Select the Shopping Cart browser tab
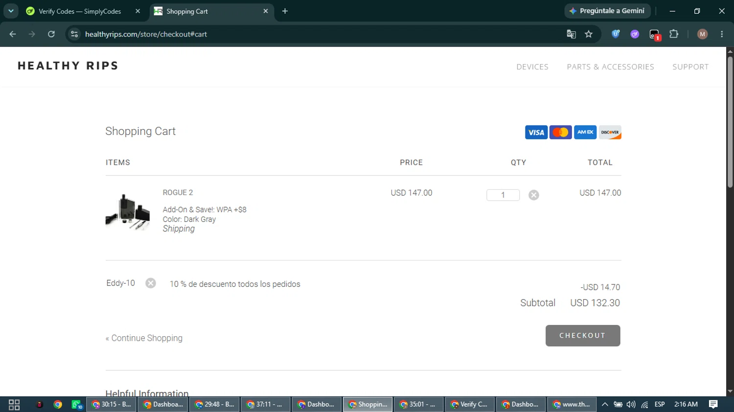The image size is (734, 412). [x=211, y=11]
